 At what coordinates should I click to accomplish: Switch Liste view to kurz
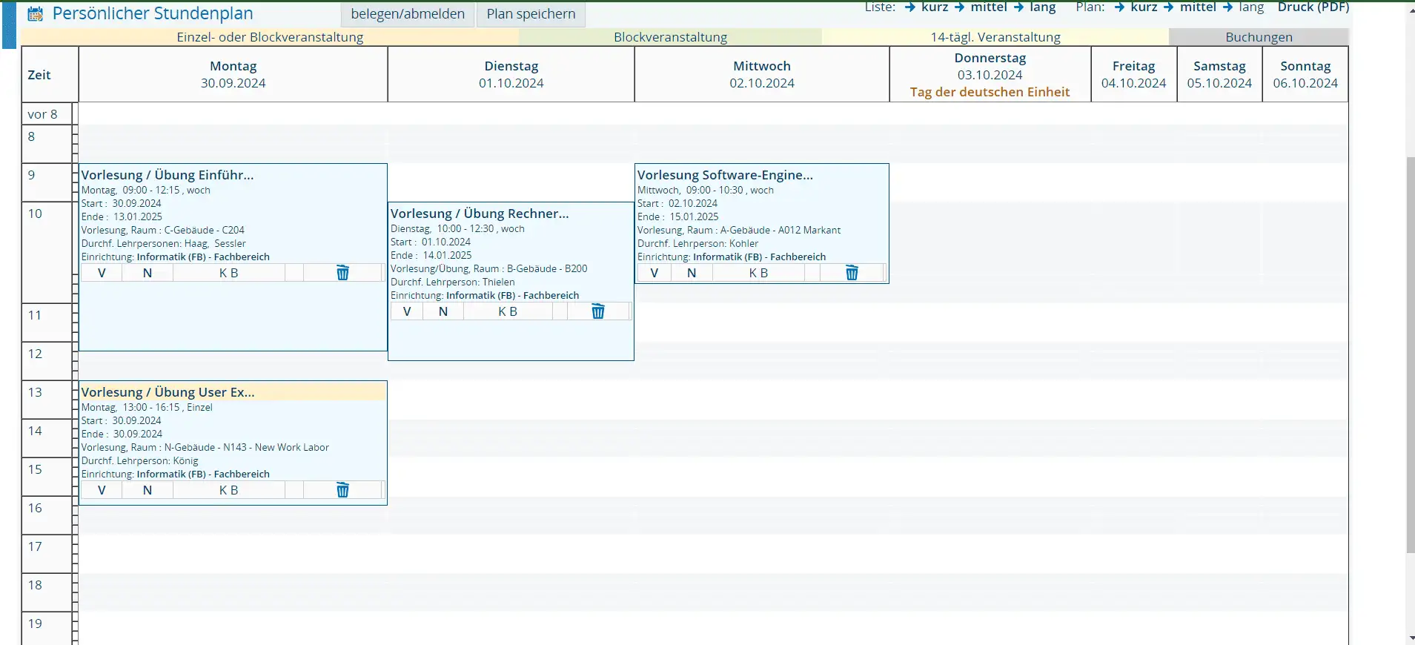point(934,7)
